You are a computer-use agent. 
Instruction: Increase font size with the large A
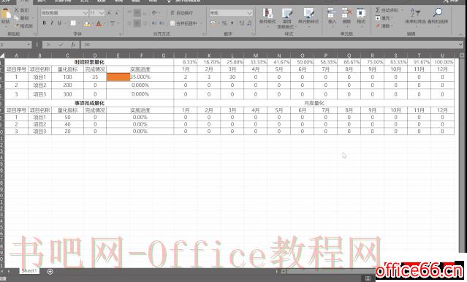(110, 13)
